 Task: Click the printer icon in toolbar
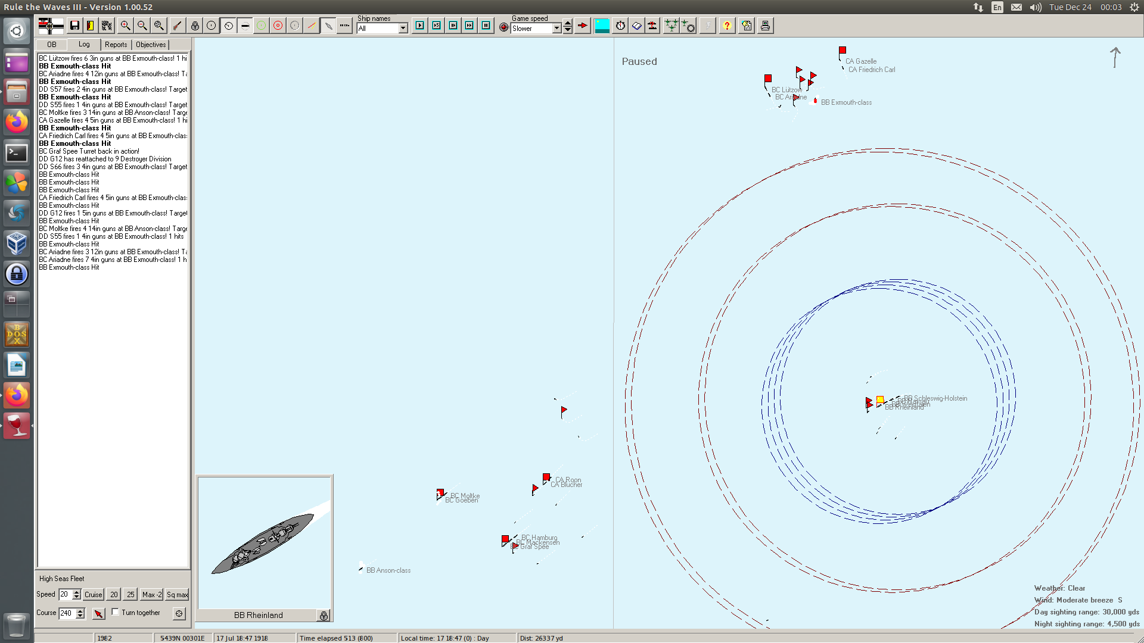coord(765,26)
